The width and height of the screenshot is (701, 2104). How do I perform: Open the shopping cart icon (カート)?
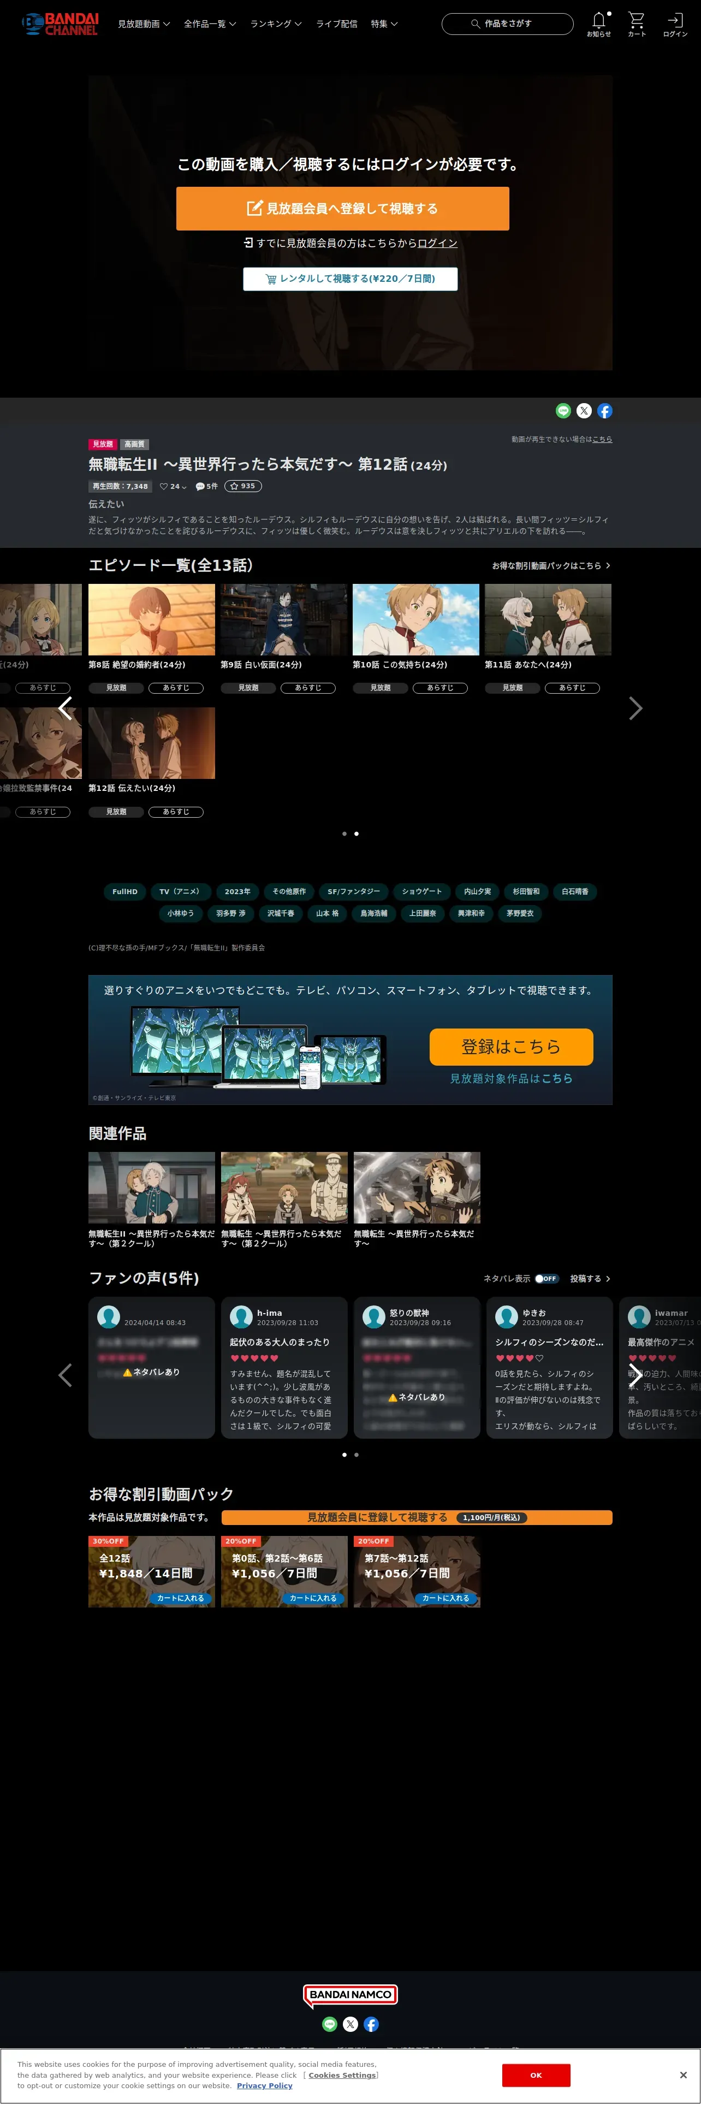pyautogui.click(x=637, y=23)
